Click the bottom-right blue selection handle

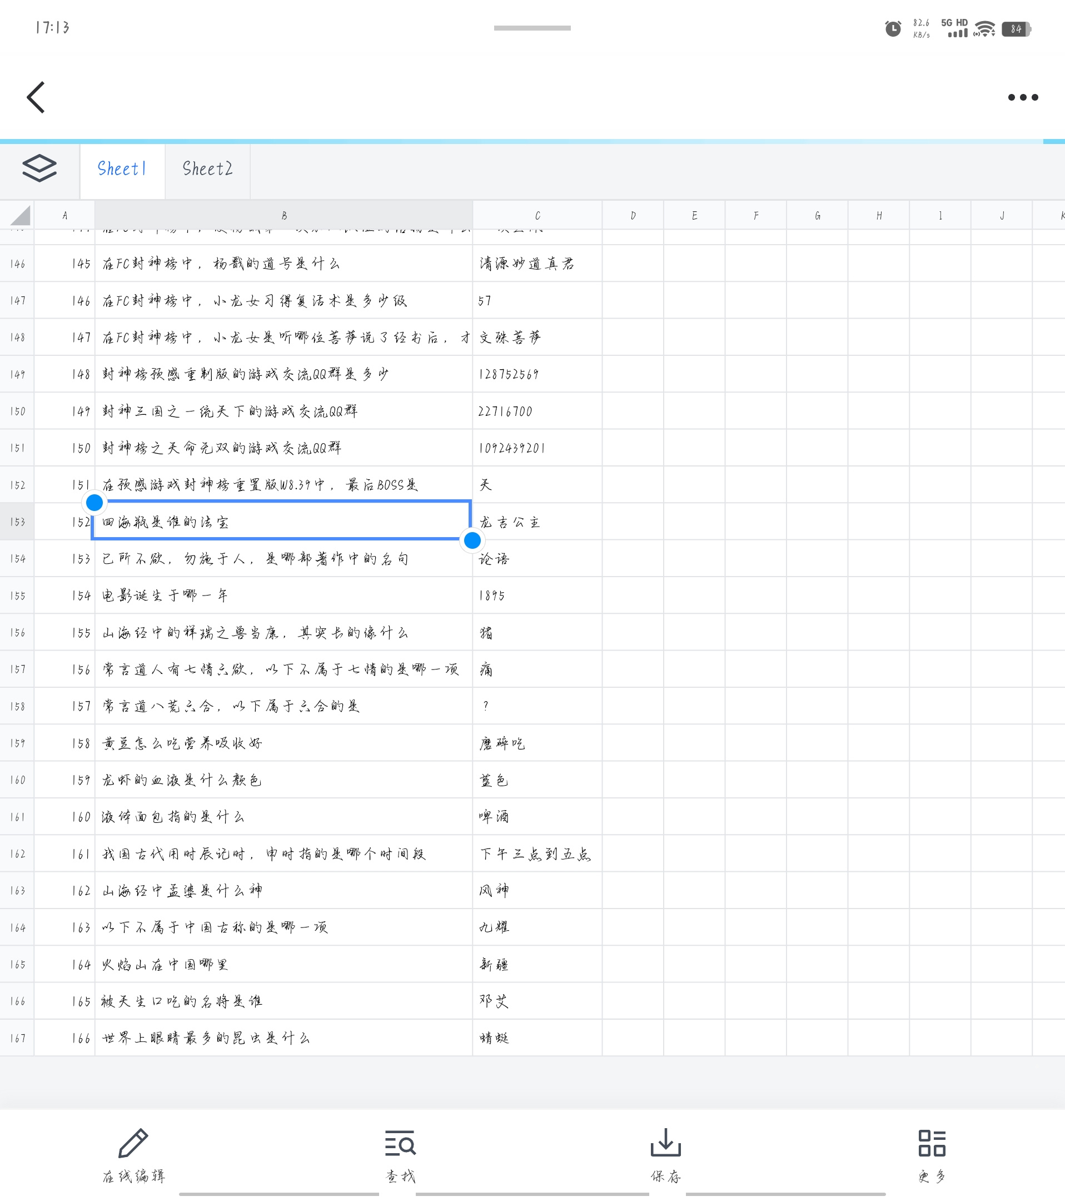tap(472, 540)
